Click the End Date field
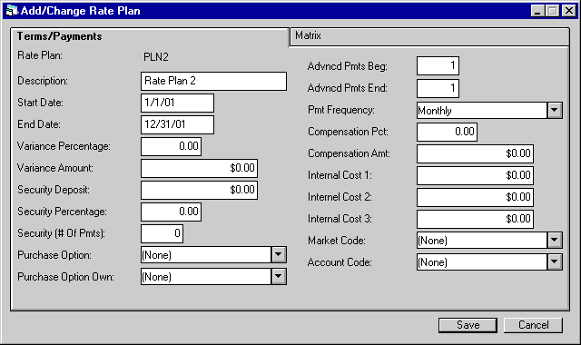Screen dimensions: 581x345 pyautogui.click(x=178, y=124)
